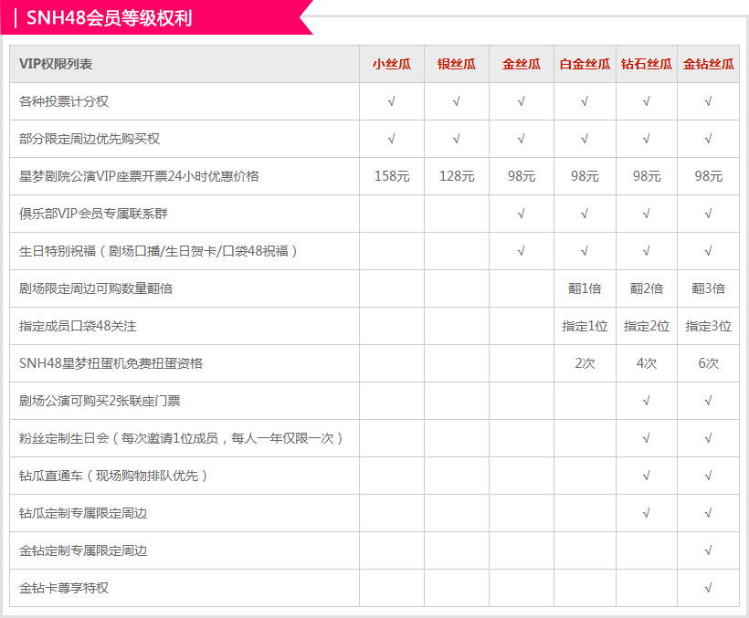Viewport: 749px width, 618px height.
Task: Select the 指定成员口袋48关注 row label
Action: pyautogui.click(x=78, y=326)
